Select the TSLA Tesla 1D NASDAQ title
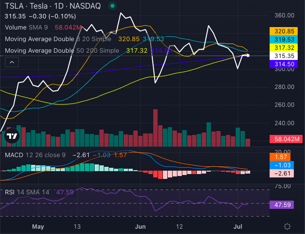The width and height of the screenshot is (305, 234). tap(53, 6)
